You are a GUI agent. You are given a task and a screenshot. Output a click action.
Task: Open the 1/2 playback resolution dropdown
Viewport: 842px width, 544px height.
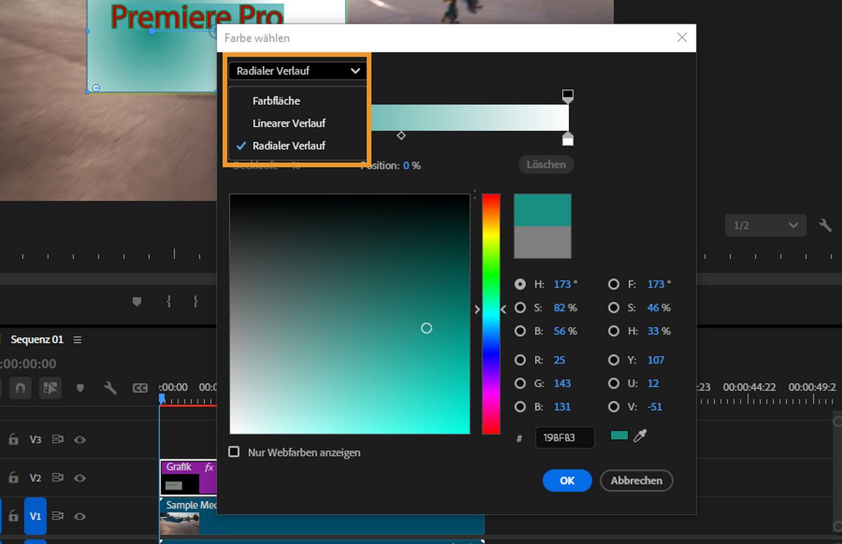coord(766,225)
